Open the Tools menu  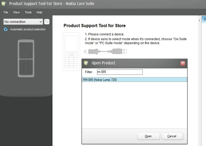click(28, 12)
